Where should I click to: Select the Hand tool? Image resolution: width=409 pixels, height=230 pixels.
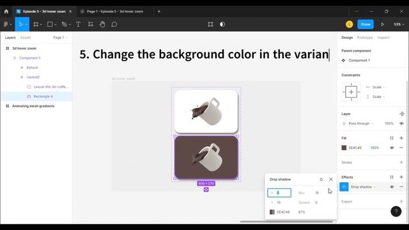pos(102,24)
